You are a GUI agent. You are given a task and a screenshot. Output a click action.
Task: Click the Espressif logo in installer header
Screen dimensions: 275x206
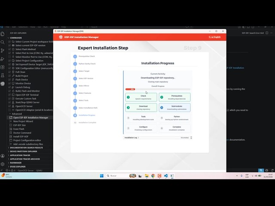point(61,37)
